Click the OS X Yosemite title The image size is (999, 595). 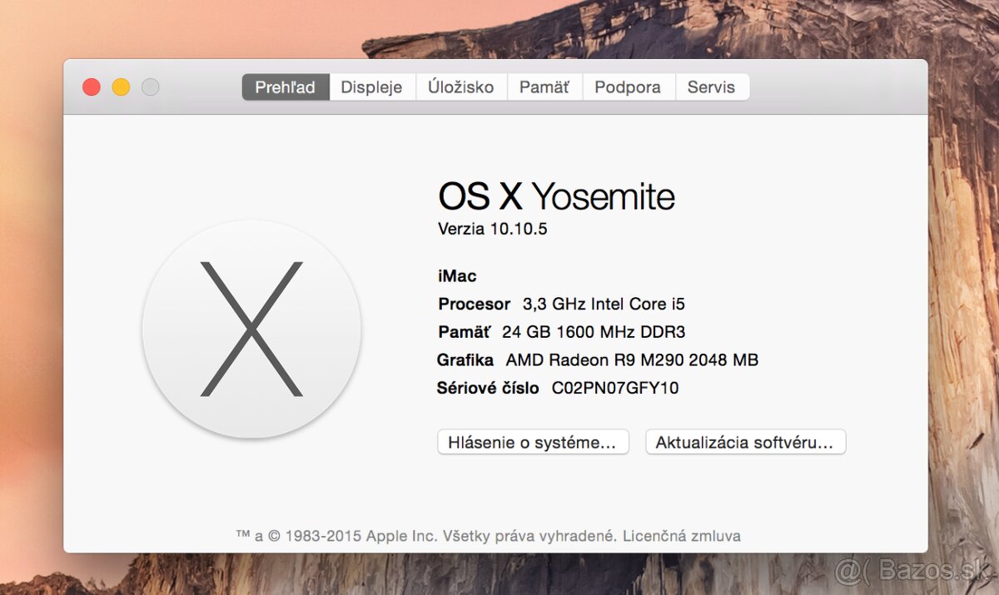(556, 196)
